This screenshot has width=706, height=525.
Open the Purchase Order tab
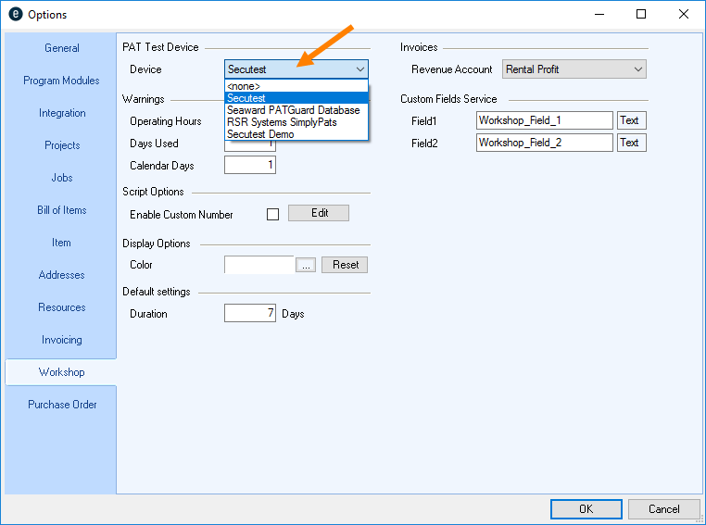coord(62,405)
